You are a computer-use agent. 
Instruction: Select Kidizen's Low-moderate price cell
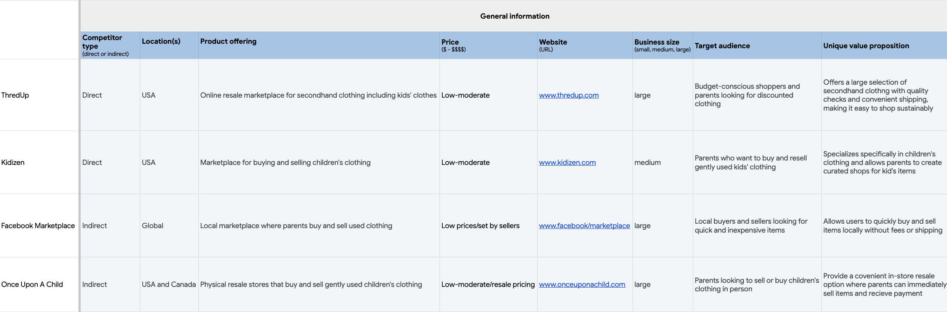point(488,162)
